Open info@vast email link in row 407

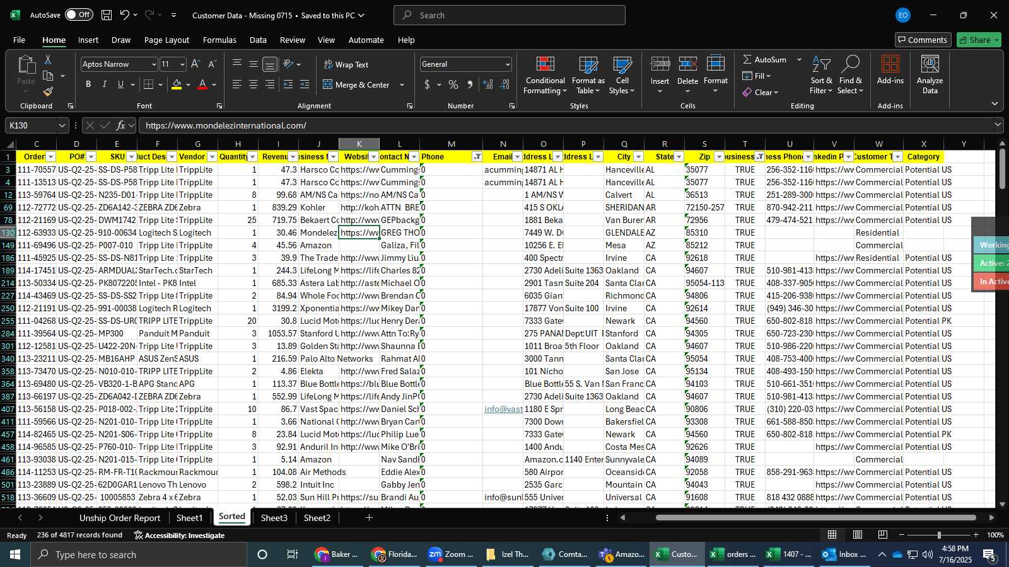[503, 409]
